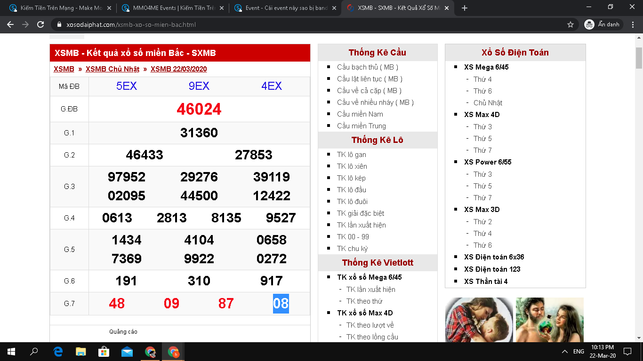The height and width of the screenshot is (361, 643).
Task: Open the 'XSMB 22/03/2020' breadcrumb link
Action: (x=179, y=69)
